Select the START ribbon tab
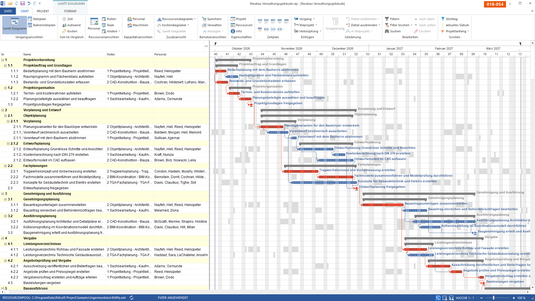 pyautogui.click(x=25, y=11)
